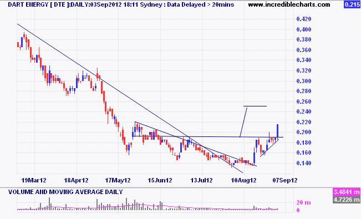
Task: Click the short horizontal price target line near 0.250
Action: point(255,106)
